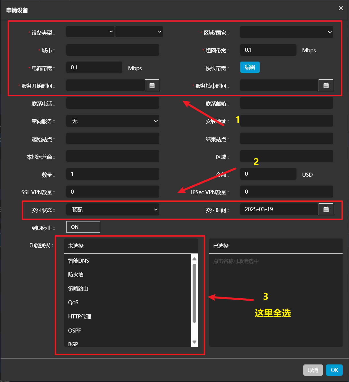Click the blue 编辑 button for 快线带宽
The width and height of the screenshot is (349, 382).
[250, 67]
